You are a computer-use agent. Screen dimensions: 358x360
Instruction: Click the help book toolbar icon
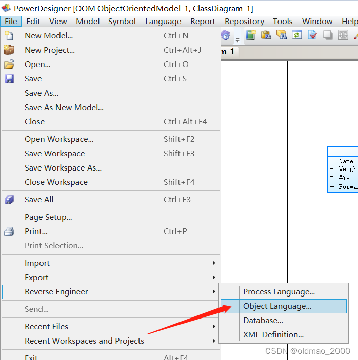coord(226,35)
